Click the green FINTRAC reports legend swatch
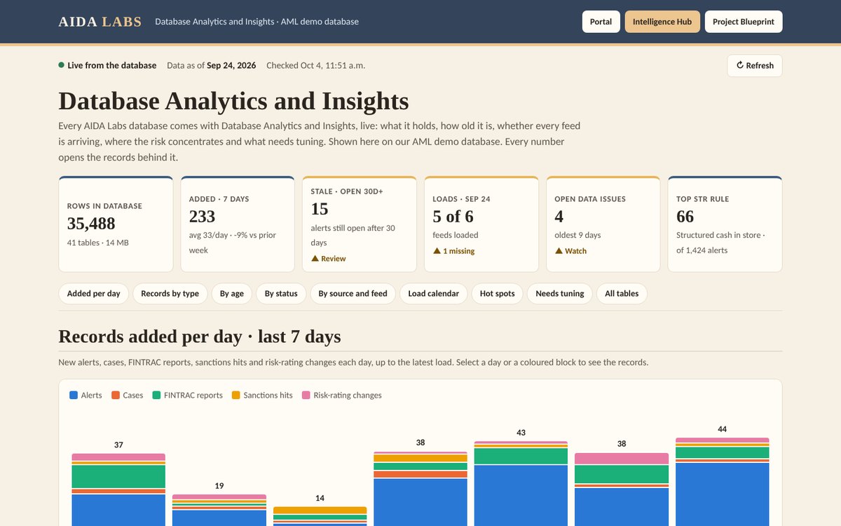 coord(156,396)
